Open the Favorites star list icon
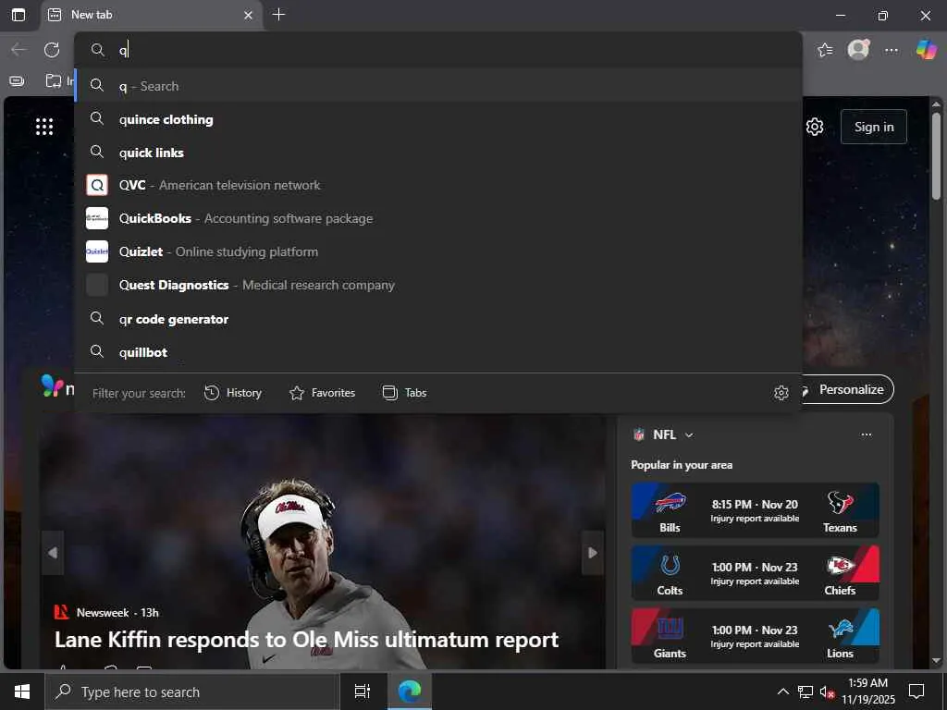Screen dimensions: 947x710 [825, 50]
